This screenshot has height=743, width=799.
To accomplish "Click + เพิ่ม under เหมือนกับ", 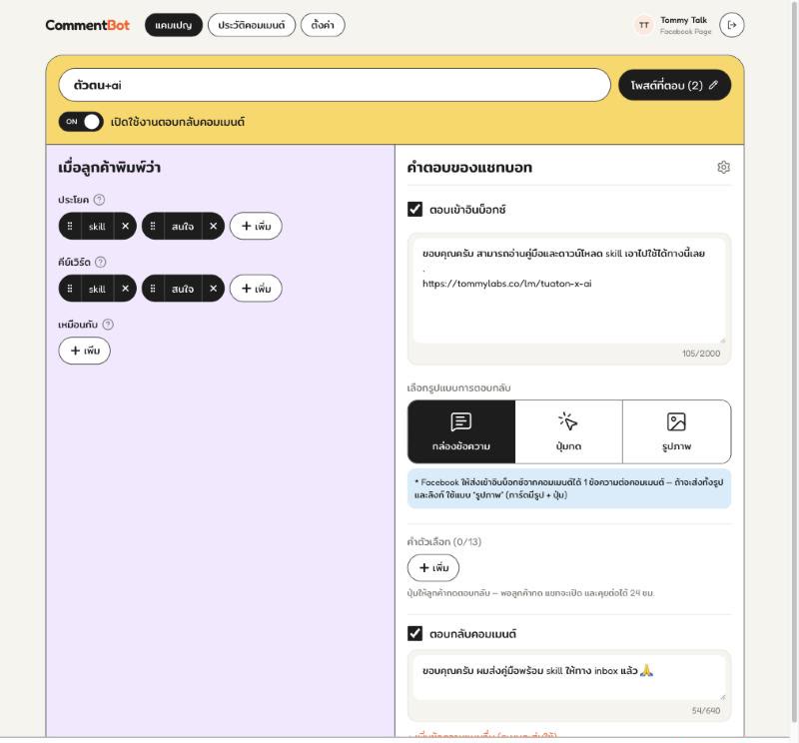I will pos(85,351).
